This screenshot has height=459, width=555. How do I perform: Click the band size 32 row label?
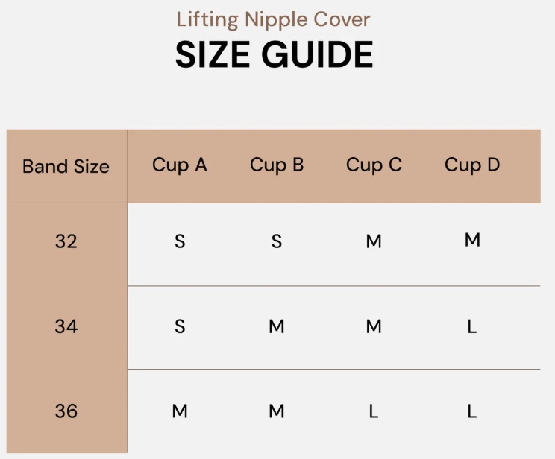pos(66,241)
